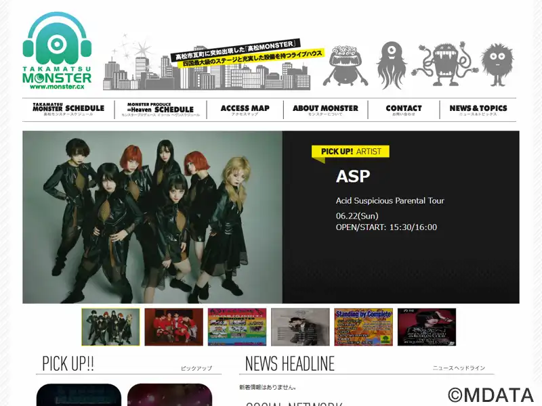Screen dimensions: 542x406
Task: Click the ニュースヘッドライン subtitle text
Action: [459, 368]
